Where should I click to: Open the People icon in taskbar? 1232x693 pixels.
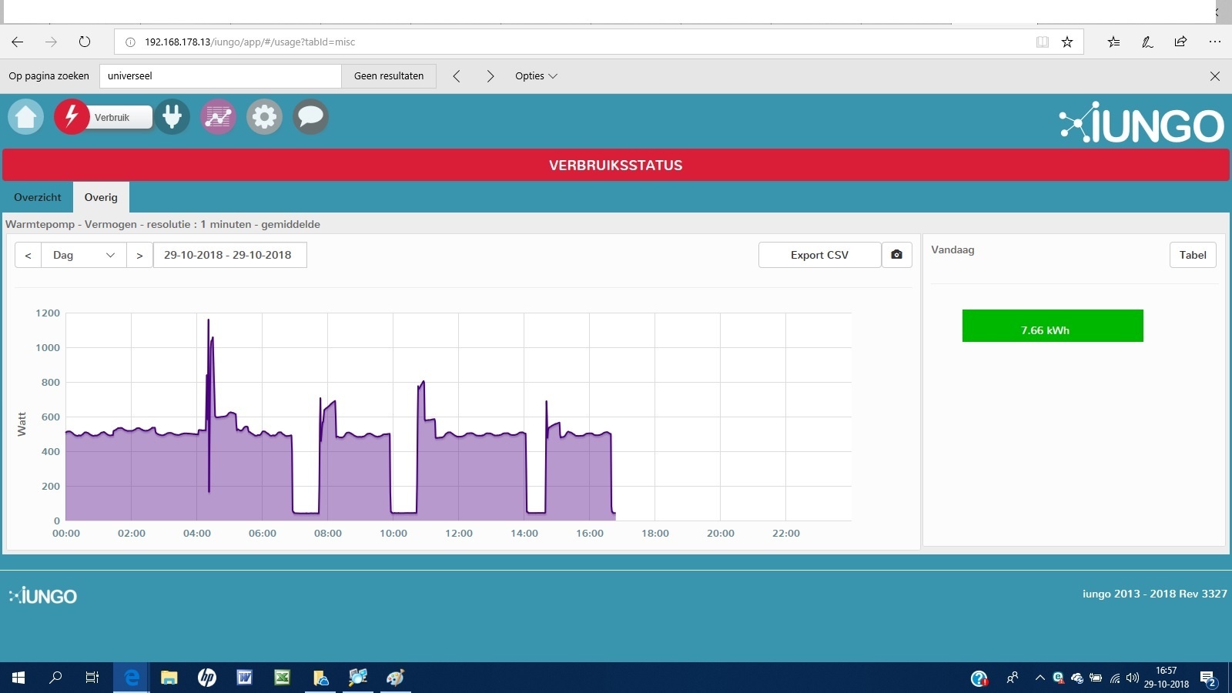point(1013,678)
